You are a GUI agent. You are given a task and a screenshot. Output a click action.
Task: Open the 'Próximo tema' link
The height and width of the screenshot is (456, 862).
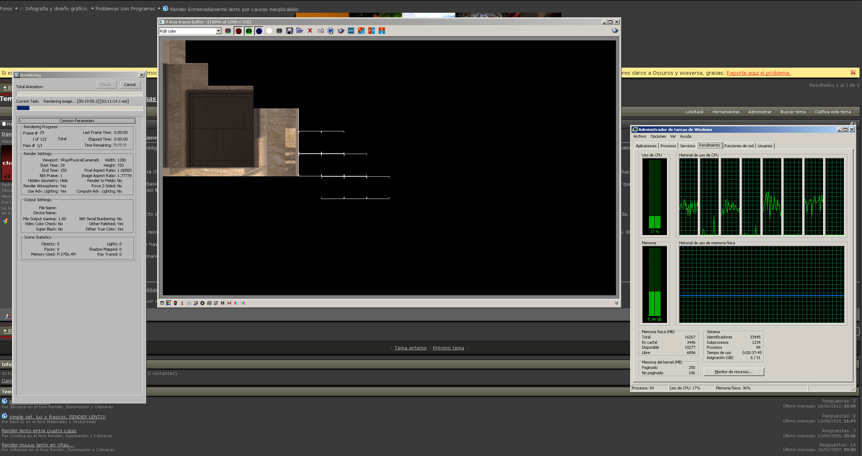[448, 348]
